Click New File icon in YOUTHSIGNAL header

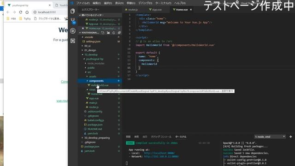[x=103, y=33]
